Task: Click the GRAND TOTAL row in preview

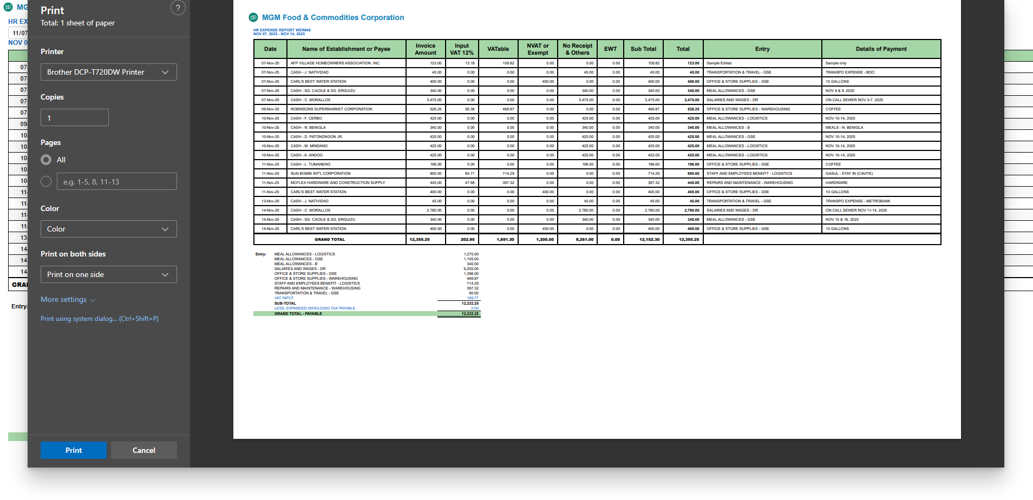Action: (x=597, y=239)
